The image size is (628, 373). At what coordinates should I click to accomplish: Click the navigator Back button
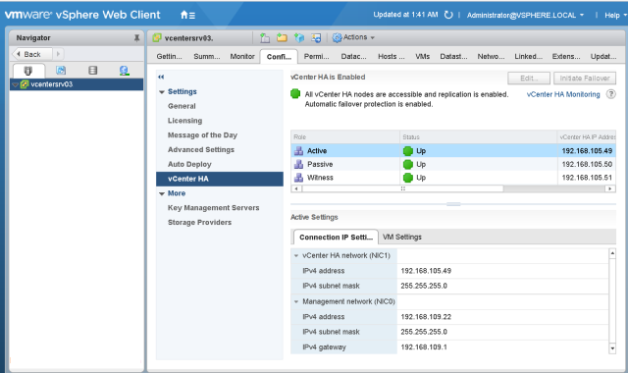(x=32, y=54)
